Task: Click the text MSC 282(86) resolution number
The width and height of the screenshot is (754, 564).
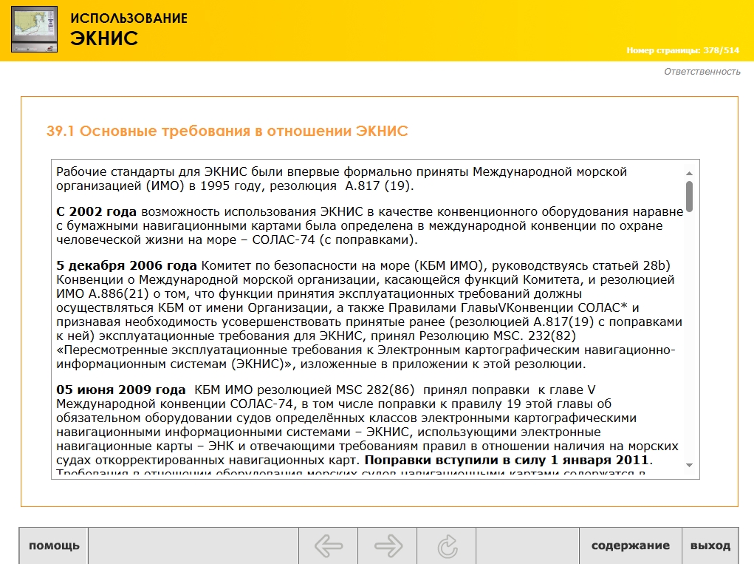Action: [375, 390]
